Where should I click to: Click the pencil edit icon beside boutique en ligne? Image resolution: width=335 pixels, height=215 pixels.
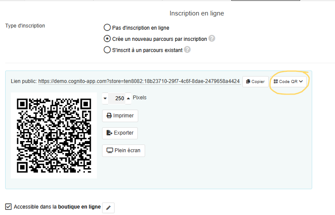pos(109,208)
